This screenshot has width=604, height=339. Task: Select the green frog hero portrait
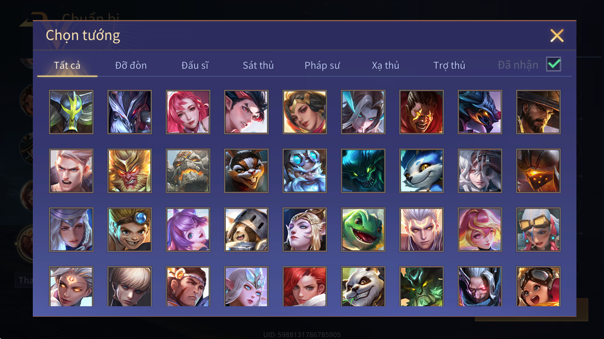[x=363, y=229]
